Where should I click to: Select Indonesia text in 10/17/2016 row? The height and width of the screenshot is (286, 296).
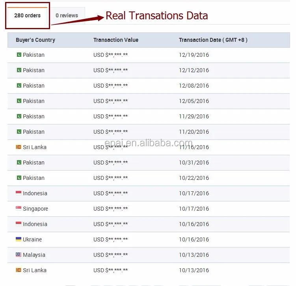(35, 193)
